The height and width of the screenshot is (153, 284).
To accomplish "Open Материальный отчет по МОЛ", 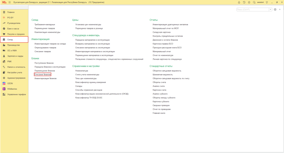I will pos(166,28).
